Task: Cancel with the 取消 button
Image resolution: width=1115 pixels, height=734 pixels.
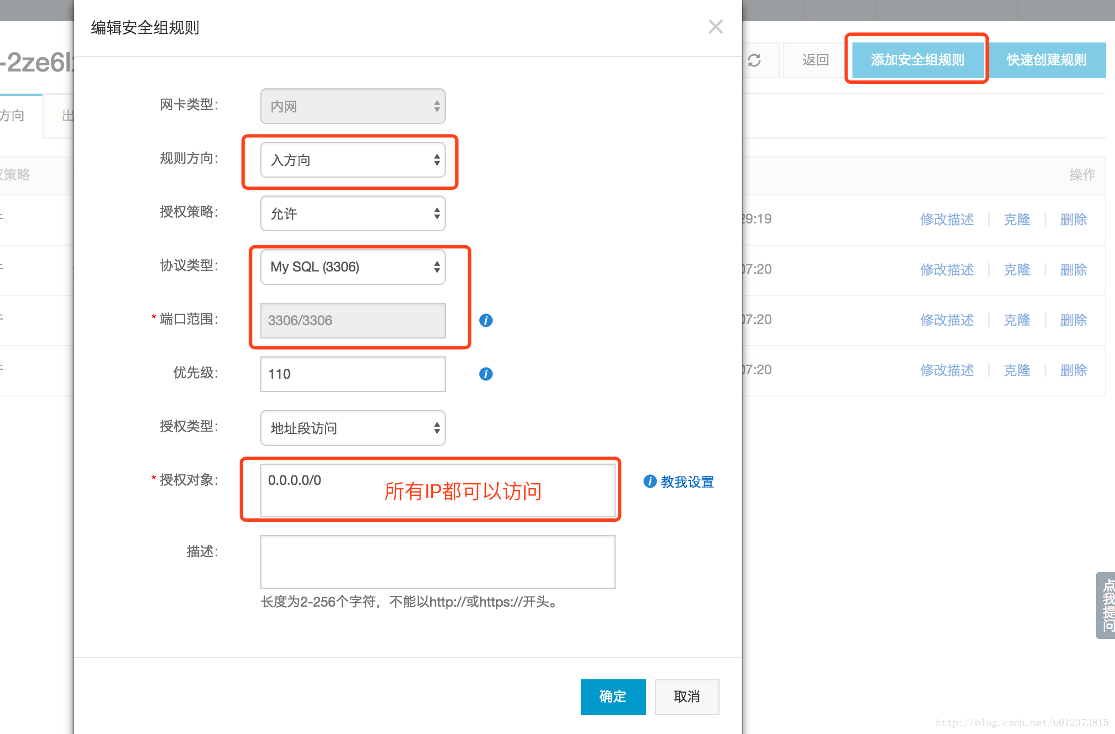Action: point(687,697)
